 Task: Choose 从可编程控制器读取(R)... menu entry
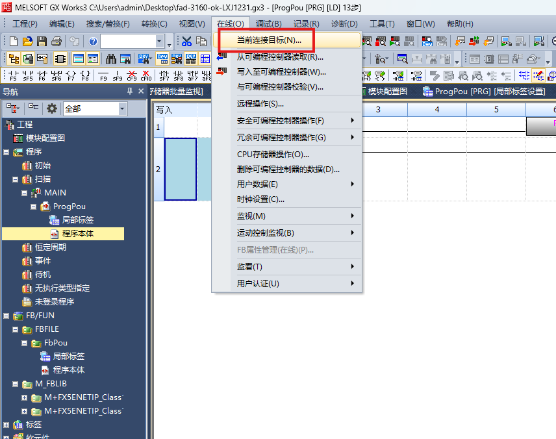pyautogui.click(x=287, y=56)
